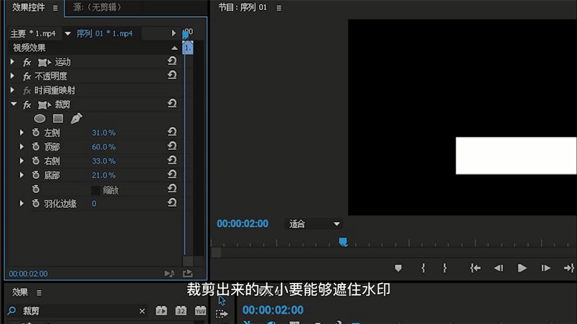Toggle stopwatch for 羽化边缘

click(36, 204)
